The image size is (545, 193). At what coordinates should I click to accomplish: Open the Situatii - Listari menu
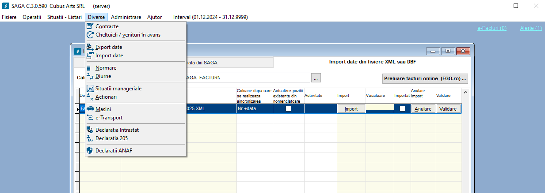click(64, 17)
